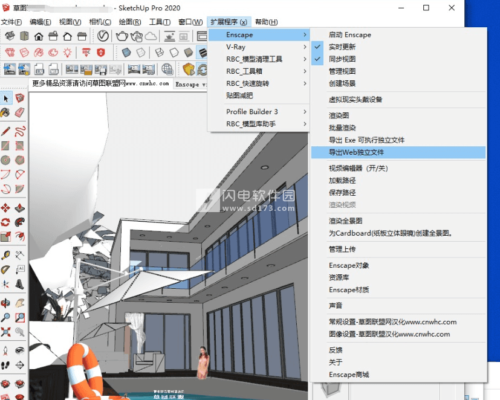Select the Circle drawing tool

point(5,160)
